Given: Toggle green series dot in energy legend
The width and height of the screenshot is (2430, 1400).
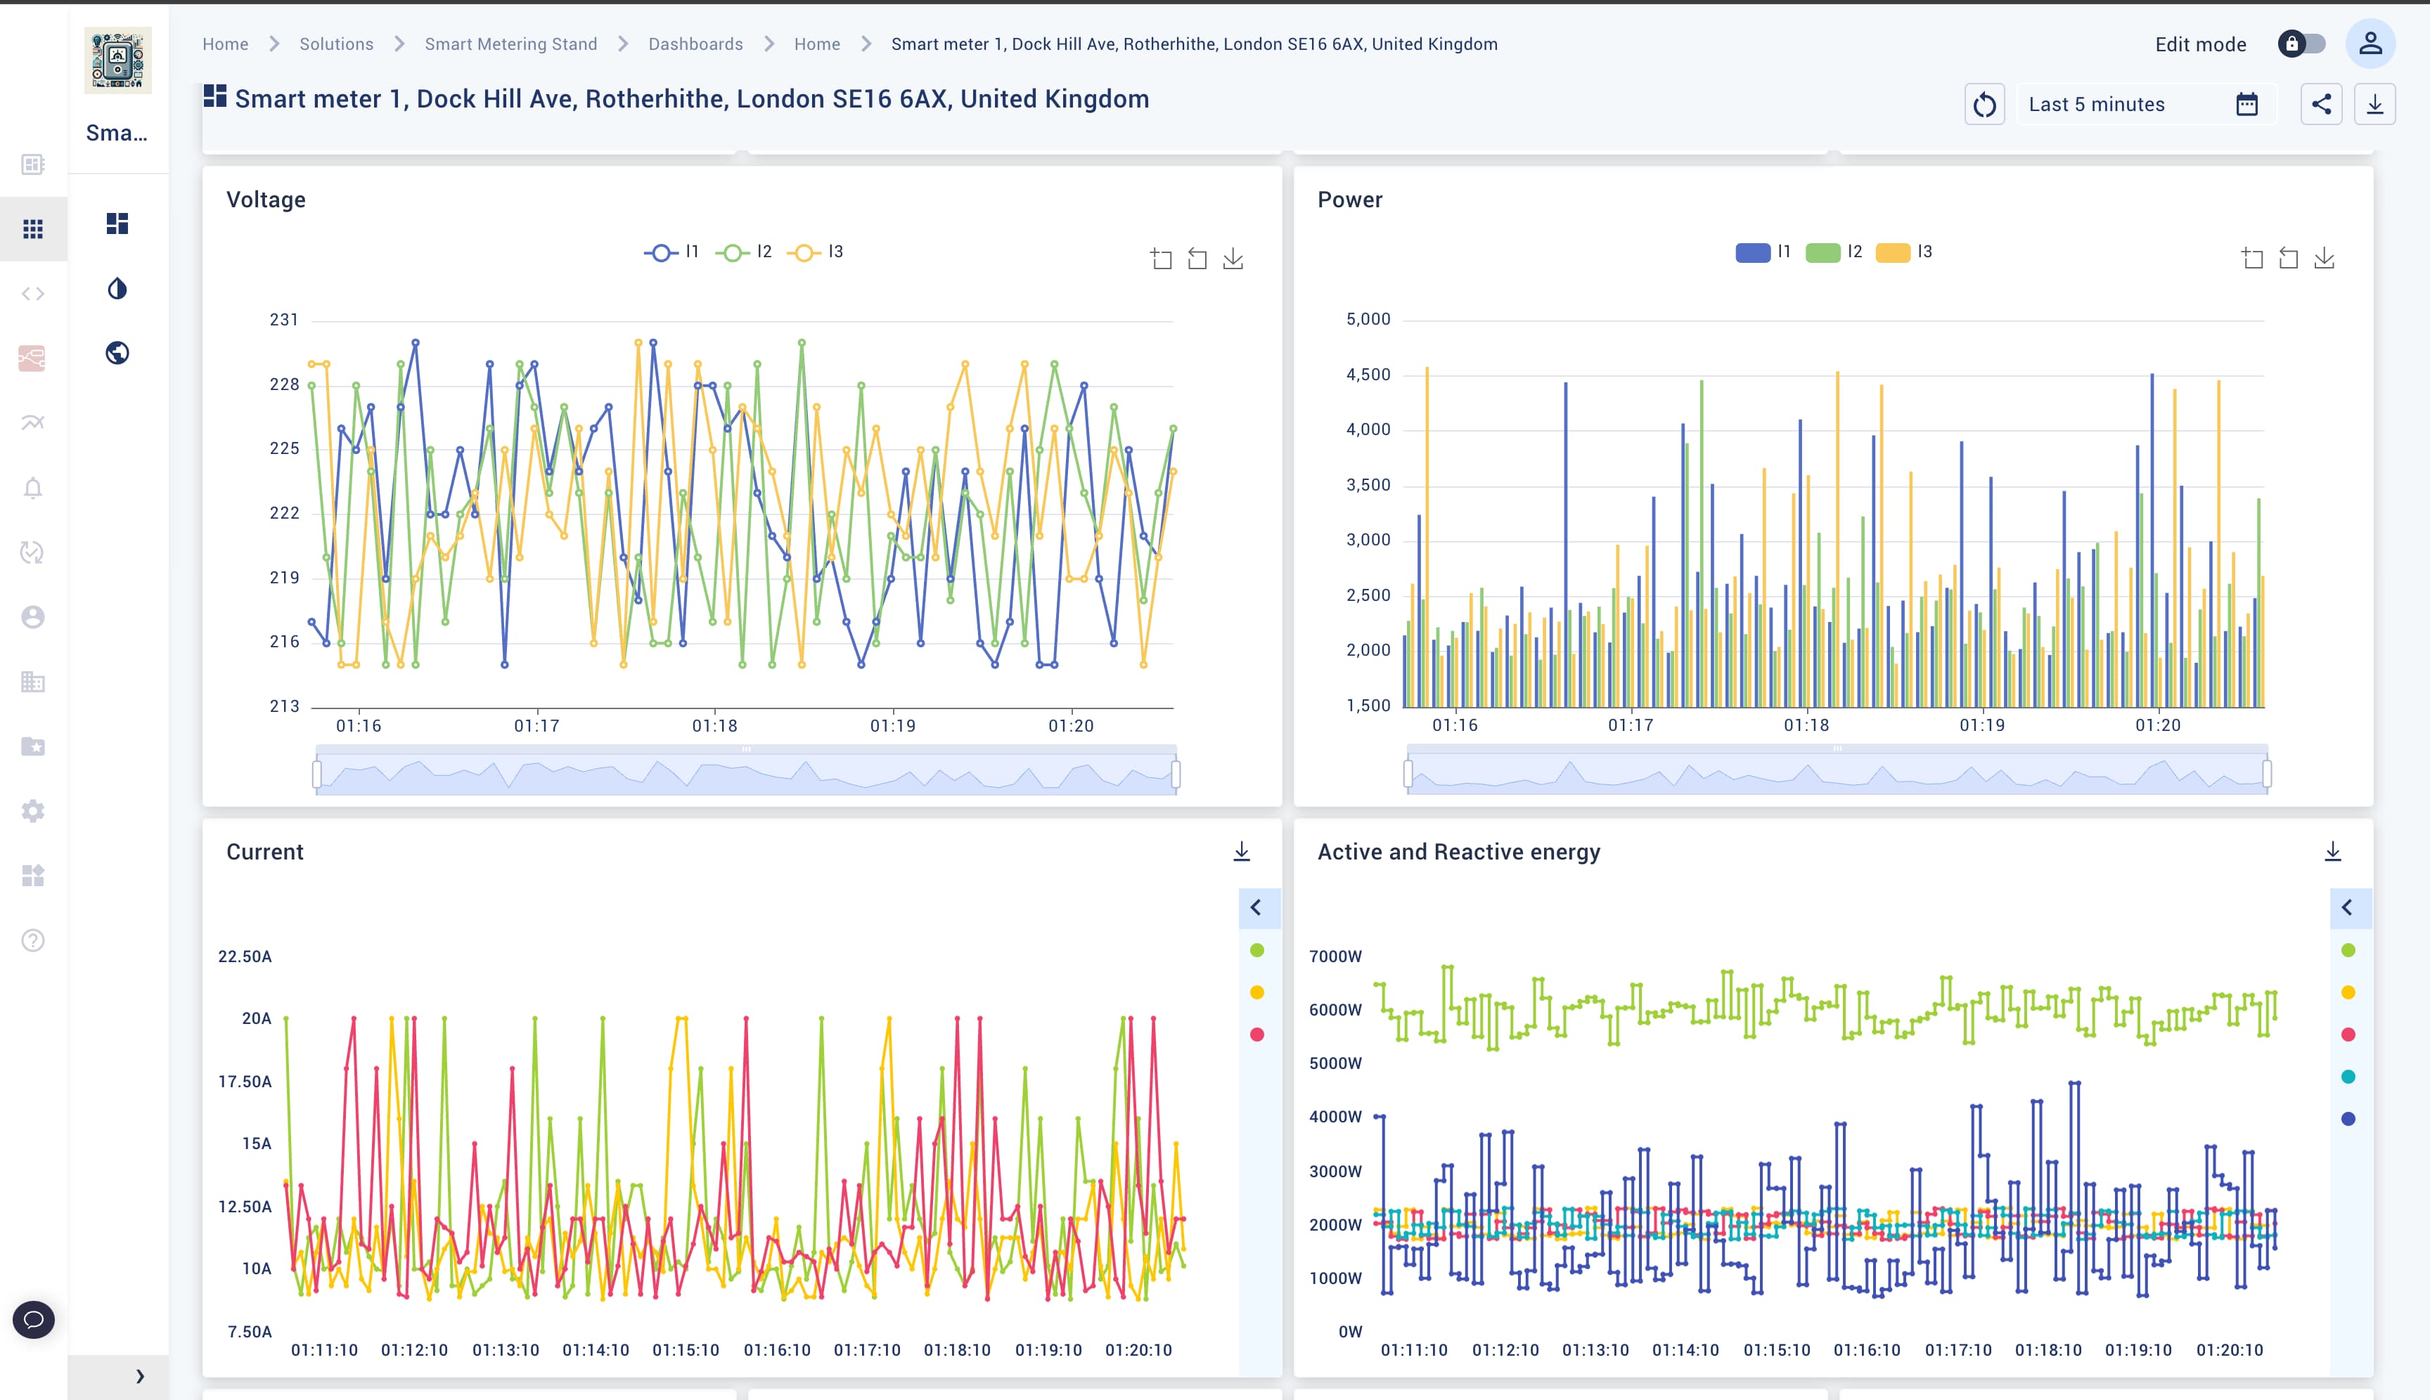Looking at the screenshot, I should click(2348, 950).
